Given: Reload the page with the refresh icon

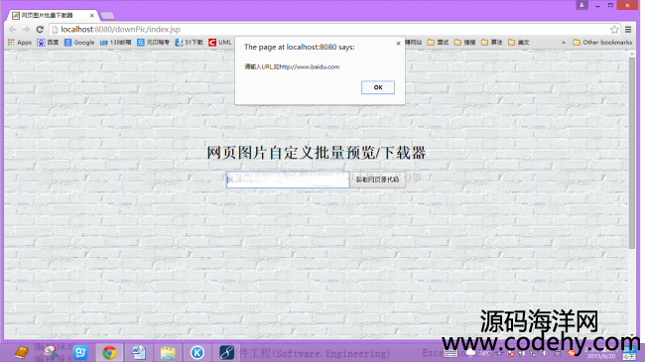Looking at the screenshot, I should (40, 29).
